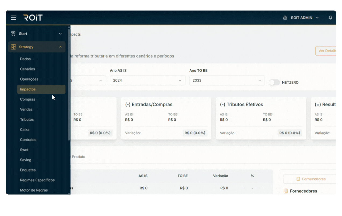This screenshot has width=342, height=216.
Task: Open the Tributos menu item
Action: point(27,120)
